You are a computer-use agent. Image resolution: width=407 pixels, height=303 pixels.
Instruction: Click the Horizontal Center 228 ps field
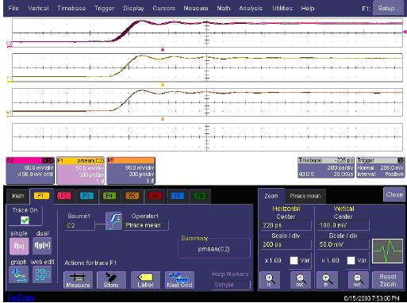tap(286, 225)
